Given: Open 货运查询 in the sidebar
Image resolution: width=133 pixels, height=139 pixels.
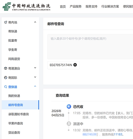Looking at the screenshot, I should click(x=14, y=132).
